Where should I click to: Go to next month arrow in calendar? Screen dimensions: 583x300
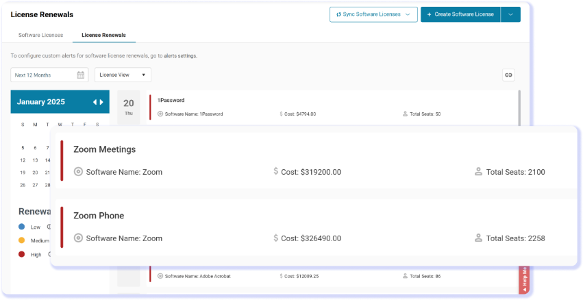coord(101,102)
